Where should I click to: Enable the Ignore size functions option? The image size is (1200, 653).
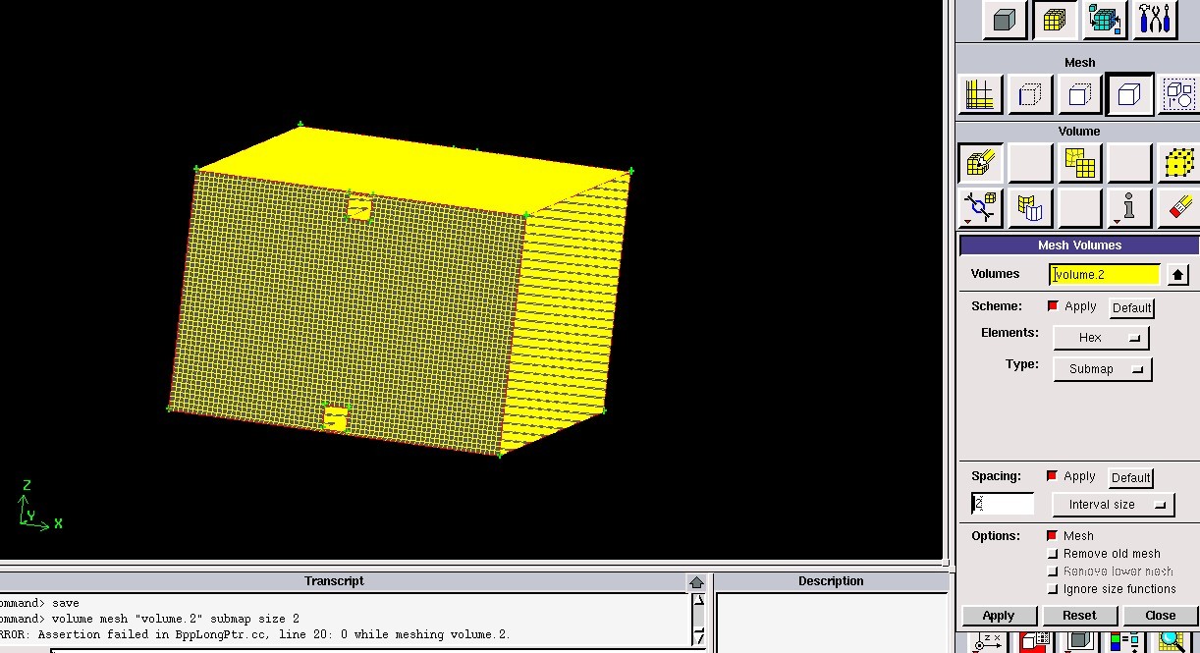point(1053,589)
